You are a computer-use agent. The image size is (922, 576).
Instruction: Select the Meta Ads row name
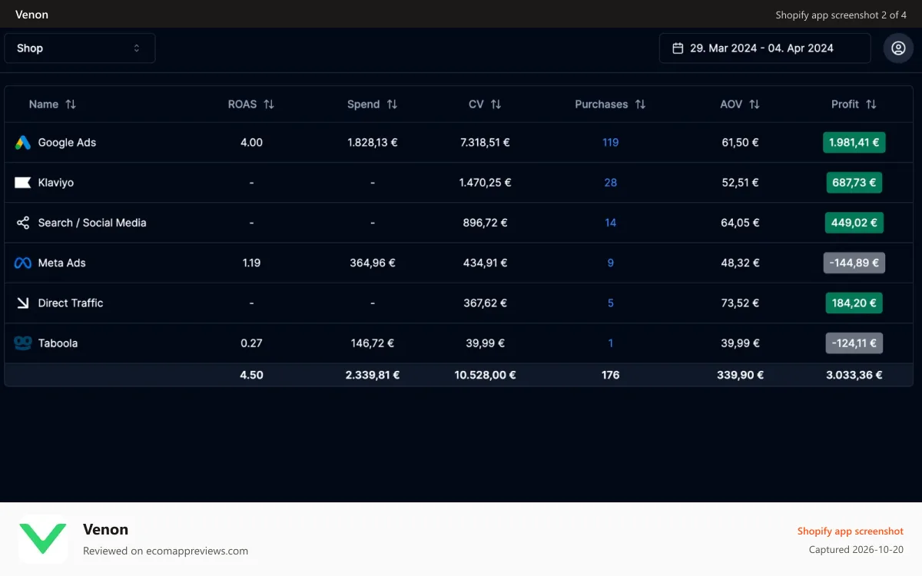pos(62,263)
